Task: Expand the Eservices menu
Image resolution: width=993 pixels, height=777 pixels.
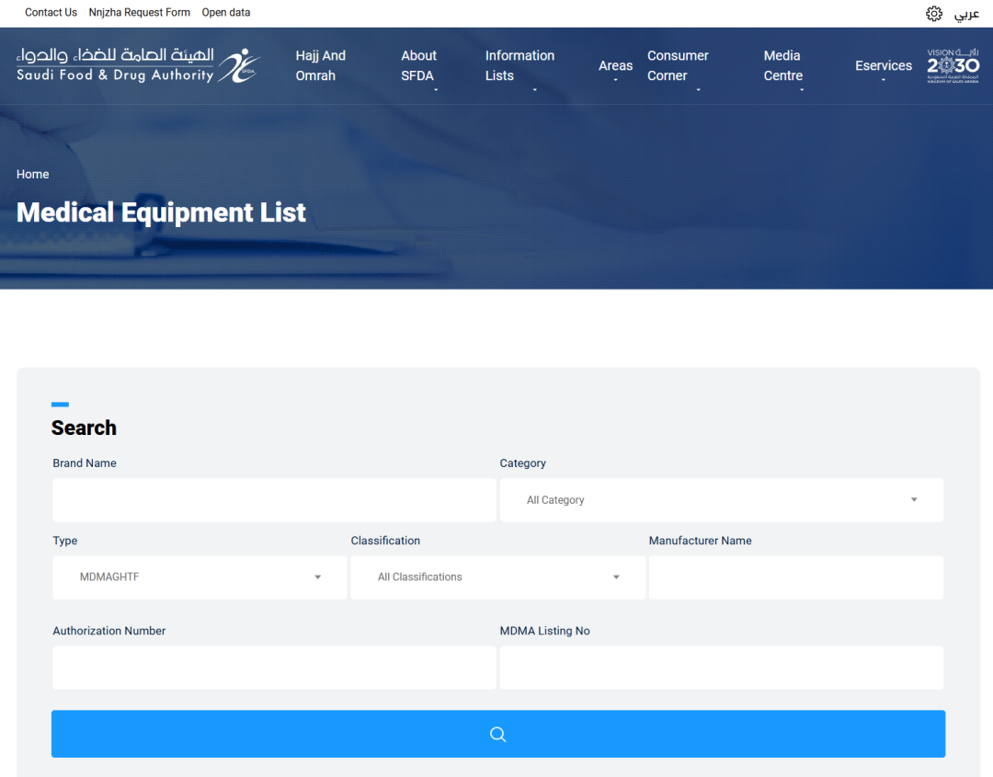Action: pos(883,66)
